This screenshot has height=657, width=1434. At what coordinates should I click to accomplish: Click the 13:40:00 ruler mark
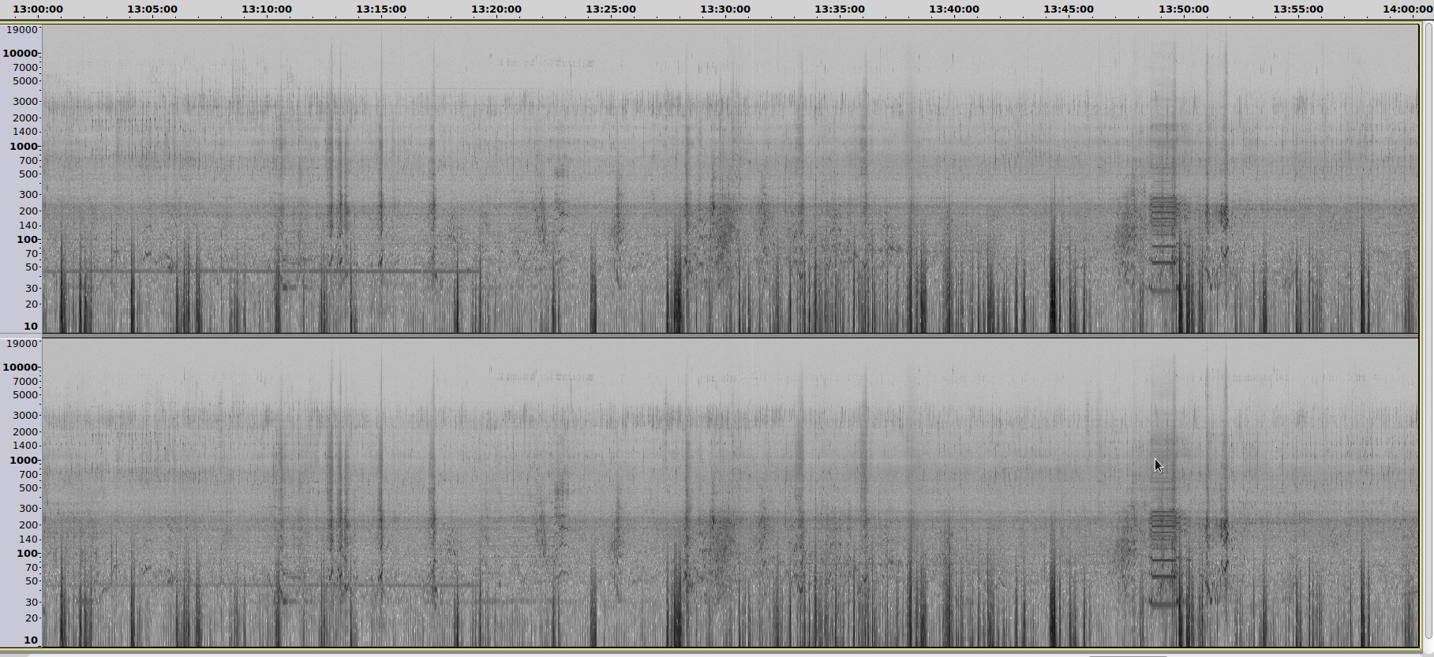click(x=954, y=9)
